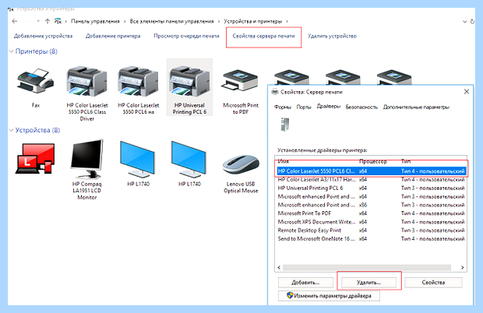Go up one level with up arrow

47,21
